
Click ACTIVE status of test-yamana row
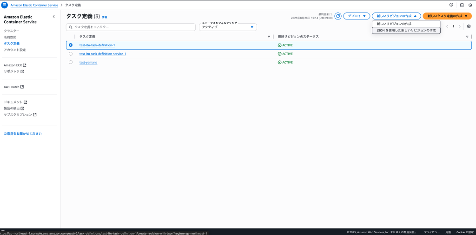pos(285,62)
